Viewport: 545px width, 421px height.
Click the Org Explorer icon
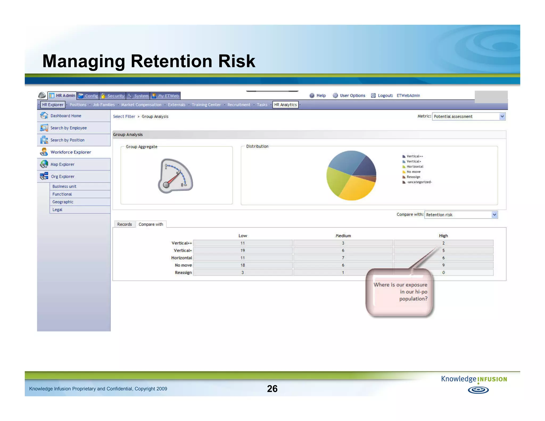(44, 176)
